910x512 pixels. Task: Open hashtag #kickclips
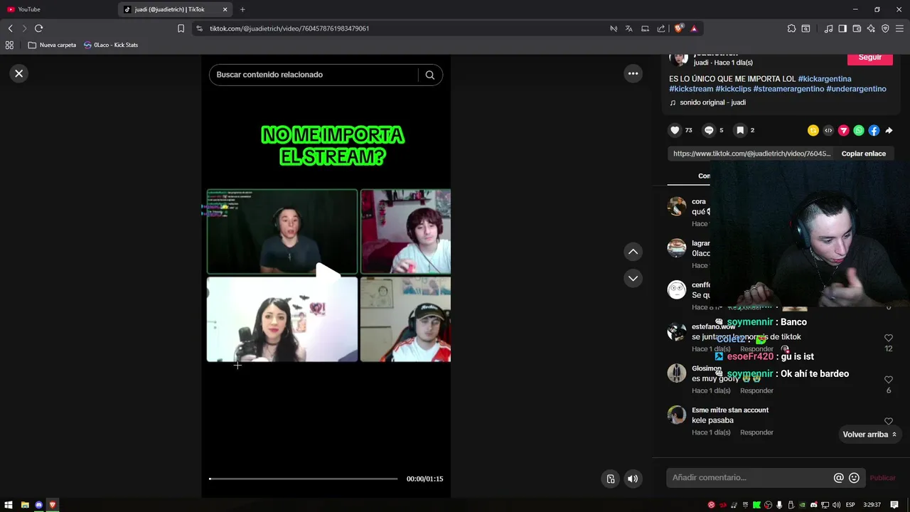coord(733,89)
